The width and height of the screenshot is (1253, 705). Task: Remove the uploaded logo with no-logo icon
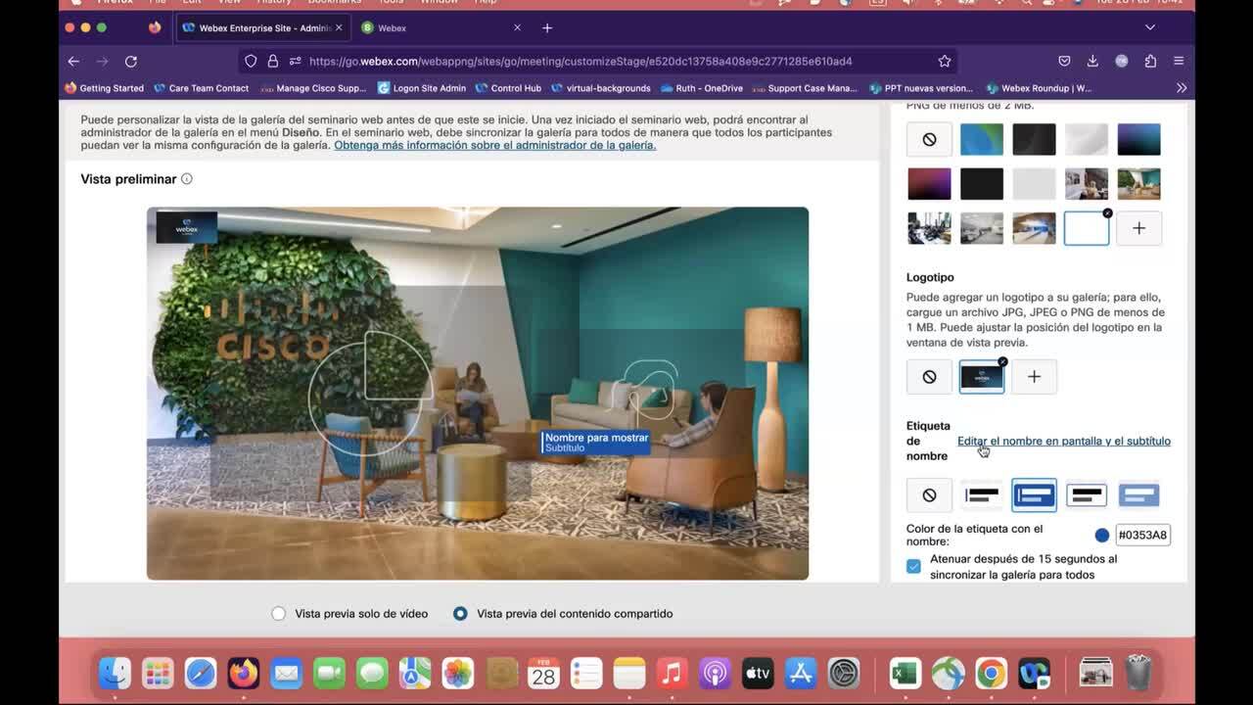click(929, 377)
